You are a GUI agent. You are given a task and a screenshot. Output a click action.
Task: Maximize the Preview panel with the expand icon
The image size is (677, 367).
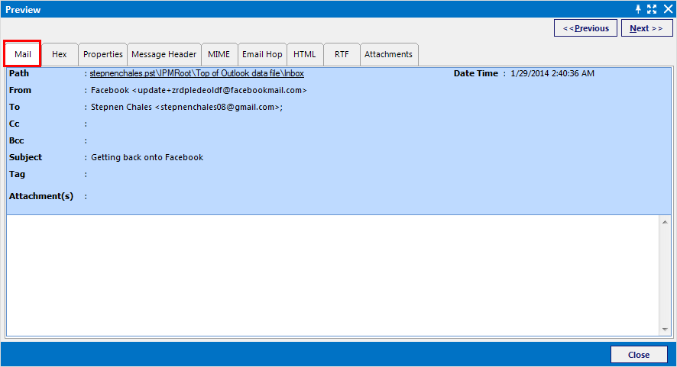pyautogui.click(x=652, y=9)
